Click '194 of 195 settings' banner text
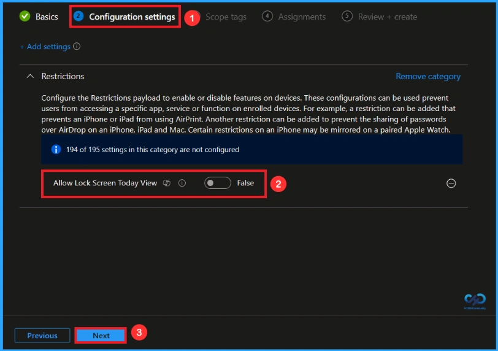 click(153, 150)
